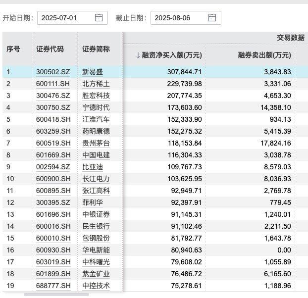Open the 比亚迪 stock name link

[x=93, y=167]
